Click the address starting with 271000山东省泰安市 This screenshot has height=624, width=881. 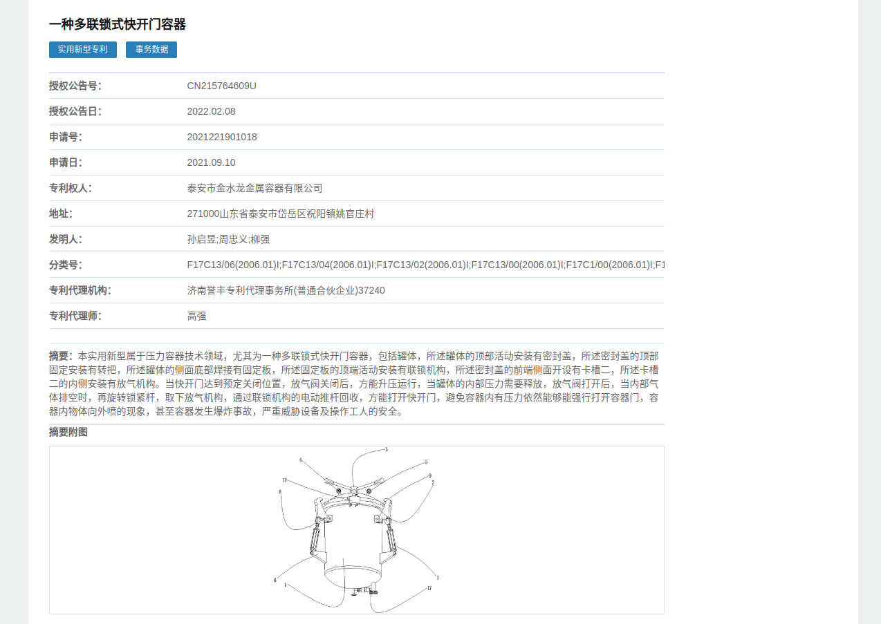(x=280, y=214)
